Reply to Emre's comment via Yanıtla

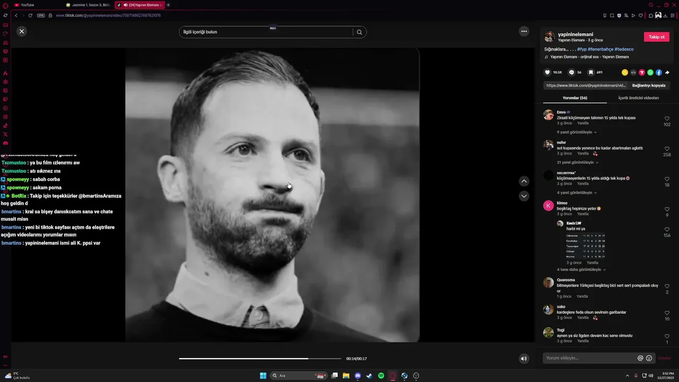[x=582, y=123]
